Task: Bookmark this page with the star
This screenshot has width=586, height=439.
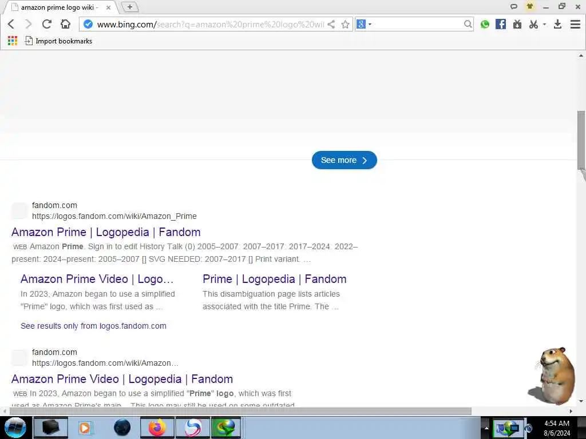Action: [x=345, y=24]
